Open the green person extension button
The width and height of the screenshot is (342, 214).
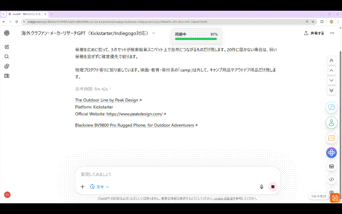tap(331, 123)
